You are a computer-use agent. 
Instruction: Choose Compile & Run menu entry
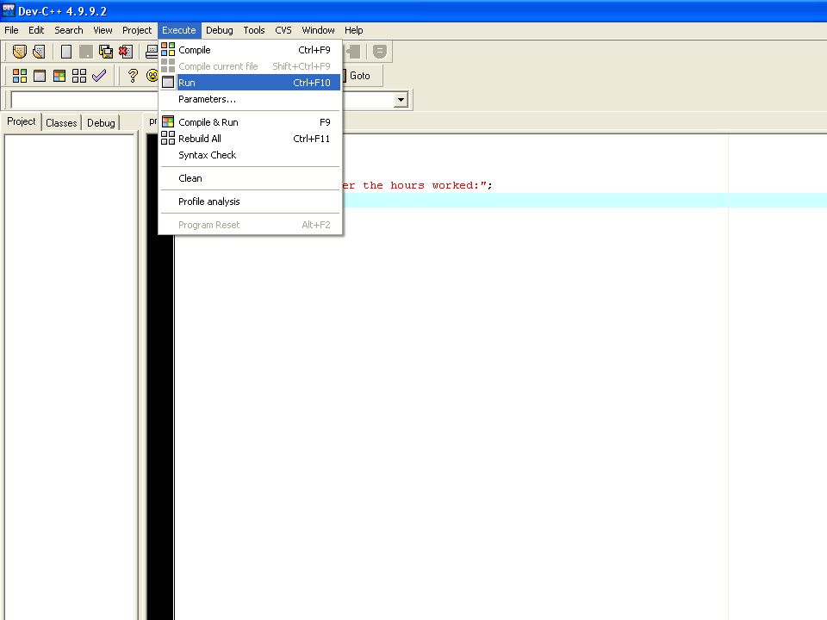pyautogui.click(x=251, y=122)
